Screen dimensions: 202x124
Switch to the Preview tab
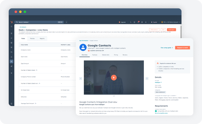[x=32, y=38]
